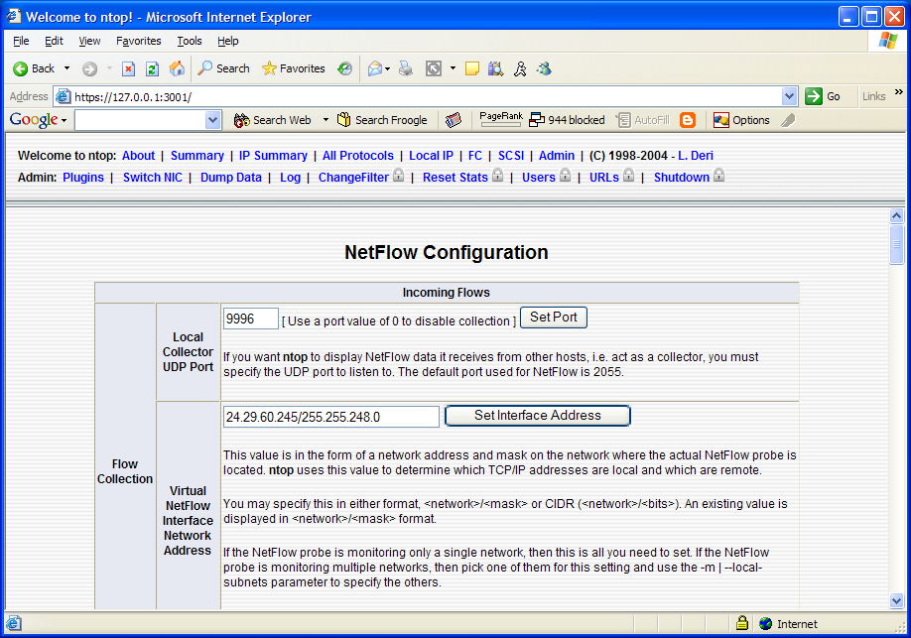Screen dimensions: 911x638
Task: Refresh the current page
Action: pyautogui.click(x=152, y=68)
